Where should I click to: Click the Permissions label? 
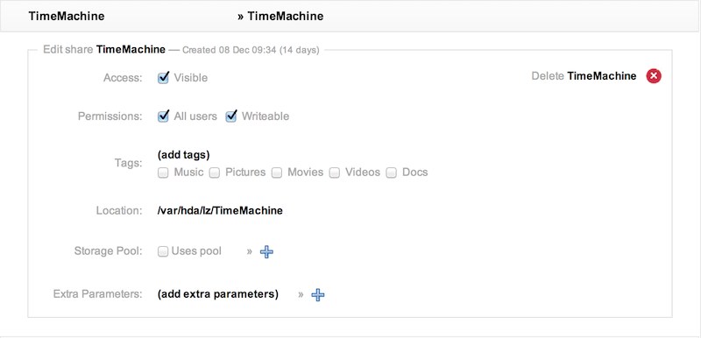110,116
